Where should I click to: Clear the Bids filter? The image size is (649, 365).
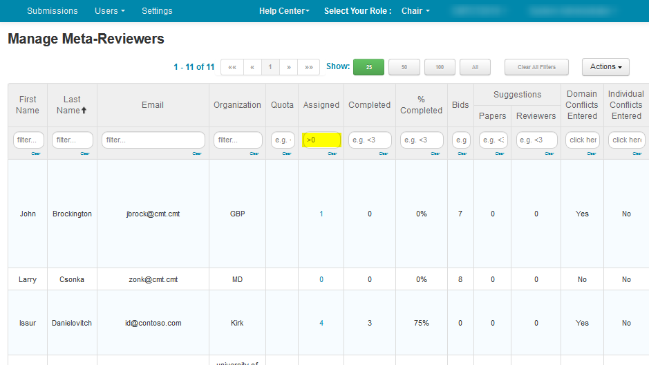tap(462, 153)
